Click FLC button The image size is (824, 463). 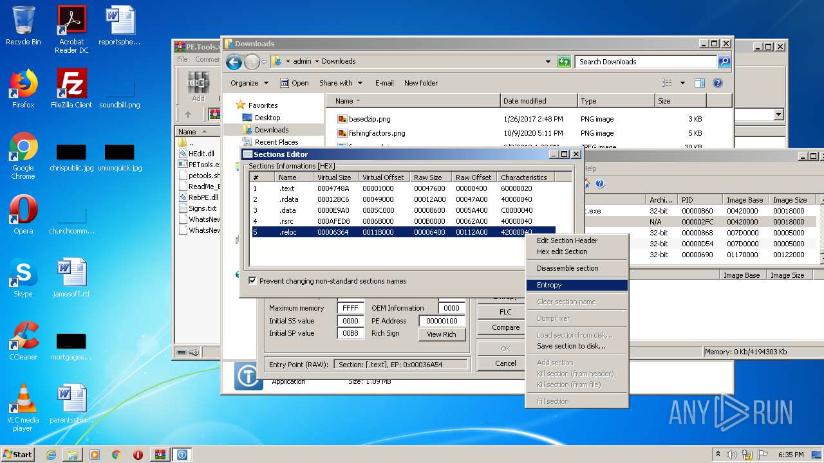coord(505,312)
